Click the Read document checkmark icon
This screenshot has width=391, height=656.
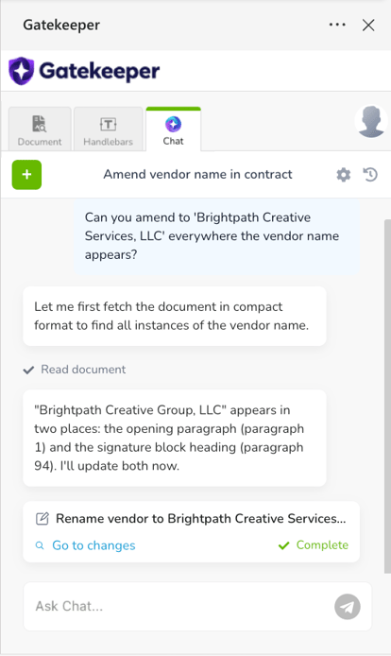point(28,370)
